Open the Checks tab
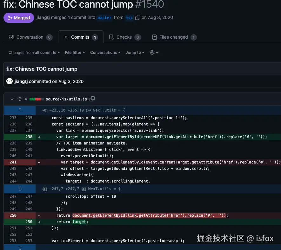The height and width of the screenshot is (250, 281). pyautogui.click(x=125, y=37)
